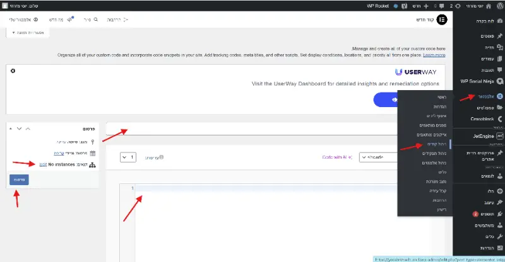Open Pages 'עמודים' in sidebar
This screenshot has width=505, height=262.
[x=489, y=59]
